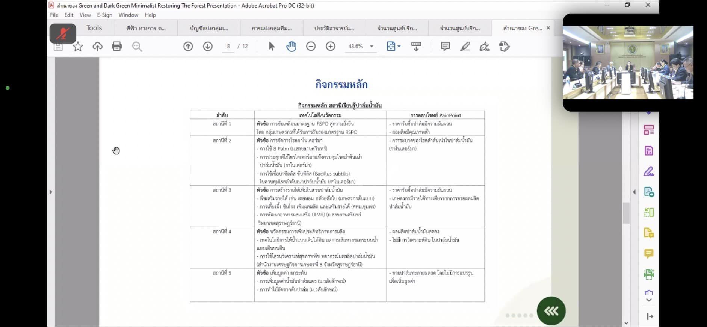Image resolution: width=707 pixels, height=327 pixels.
Task: Close the สำเนาของ Gre... tab
Action: click(x=548, y=28)
